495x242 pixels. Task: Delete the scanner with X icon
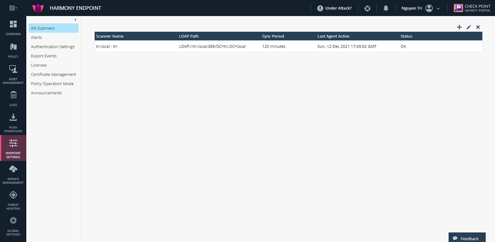[478, 27]
